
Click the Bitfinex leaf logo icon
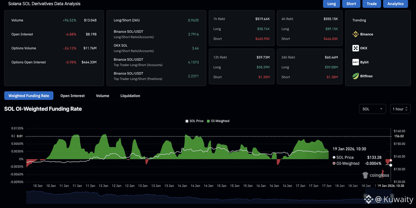point(356,76)
